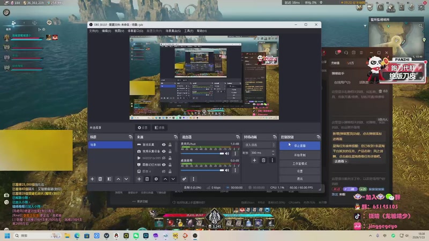Open File Explorer folder icon in taskbar
The image size is (429, 241).
pyautogui.click(x=67, y=236)
